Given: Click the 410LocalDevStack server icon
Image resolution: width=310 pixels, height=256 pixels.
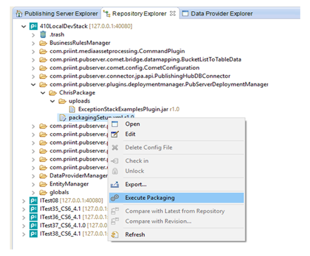Looking at the screenshot, I should click(34, 26).
